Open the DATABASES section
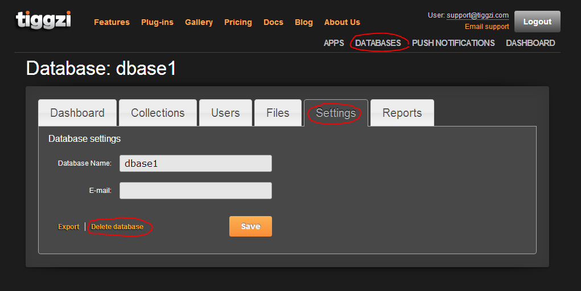This screenshot has width=581, height=291. (378, 43)
